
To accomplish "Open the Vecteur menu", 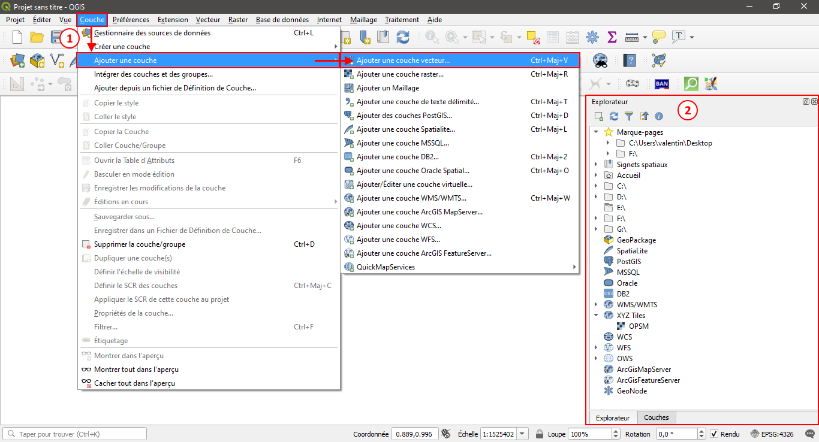I will click(x=208, y=20).
